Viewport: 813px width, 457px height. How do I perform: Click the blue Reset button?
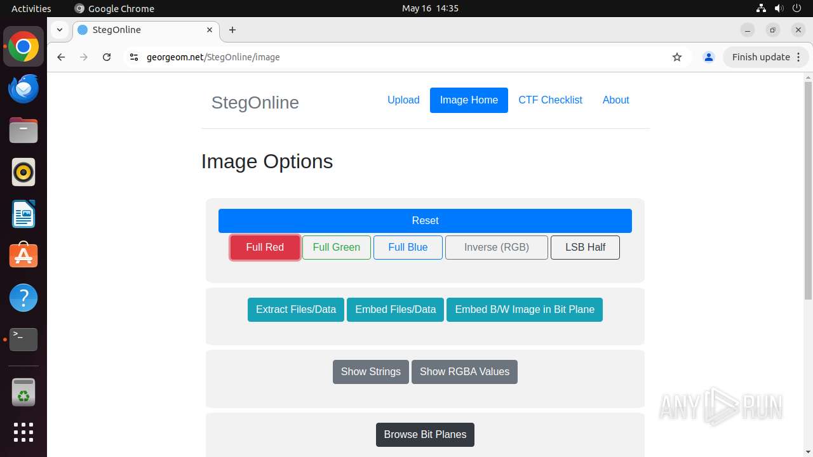point(425,221)
